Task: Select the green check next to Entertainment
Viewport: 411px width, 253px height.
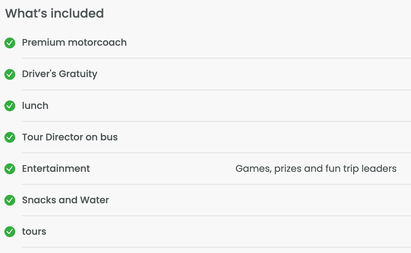Action: pyautogui.click(x=10, y=169)
